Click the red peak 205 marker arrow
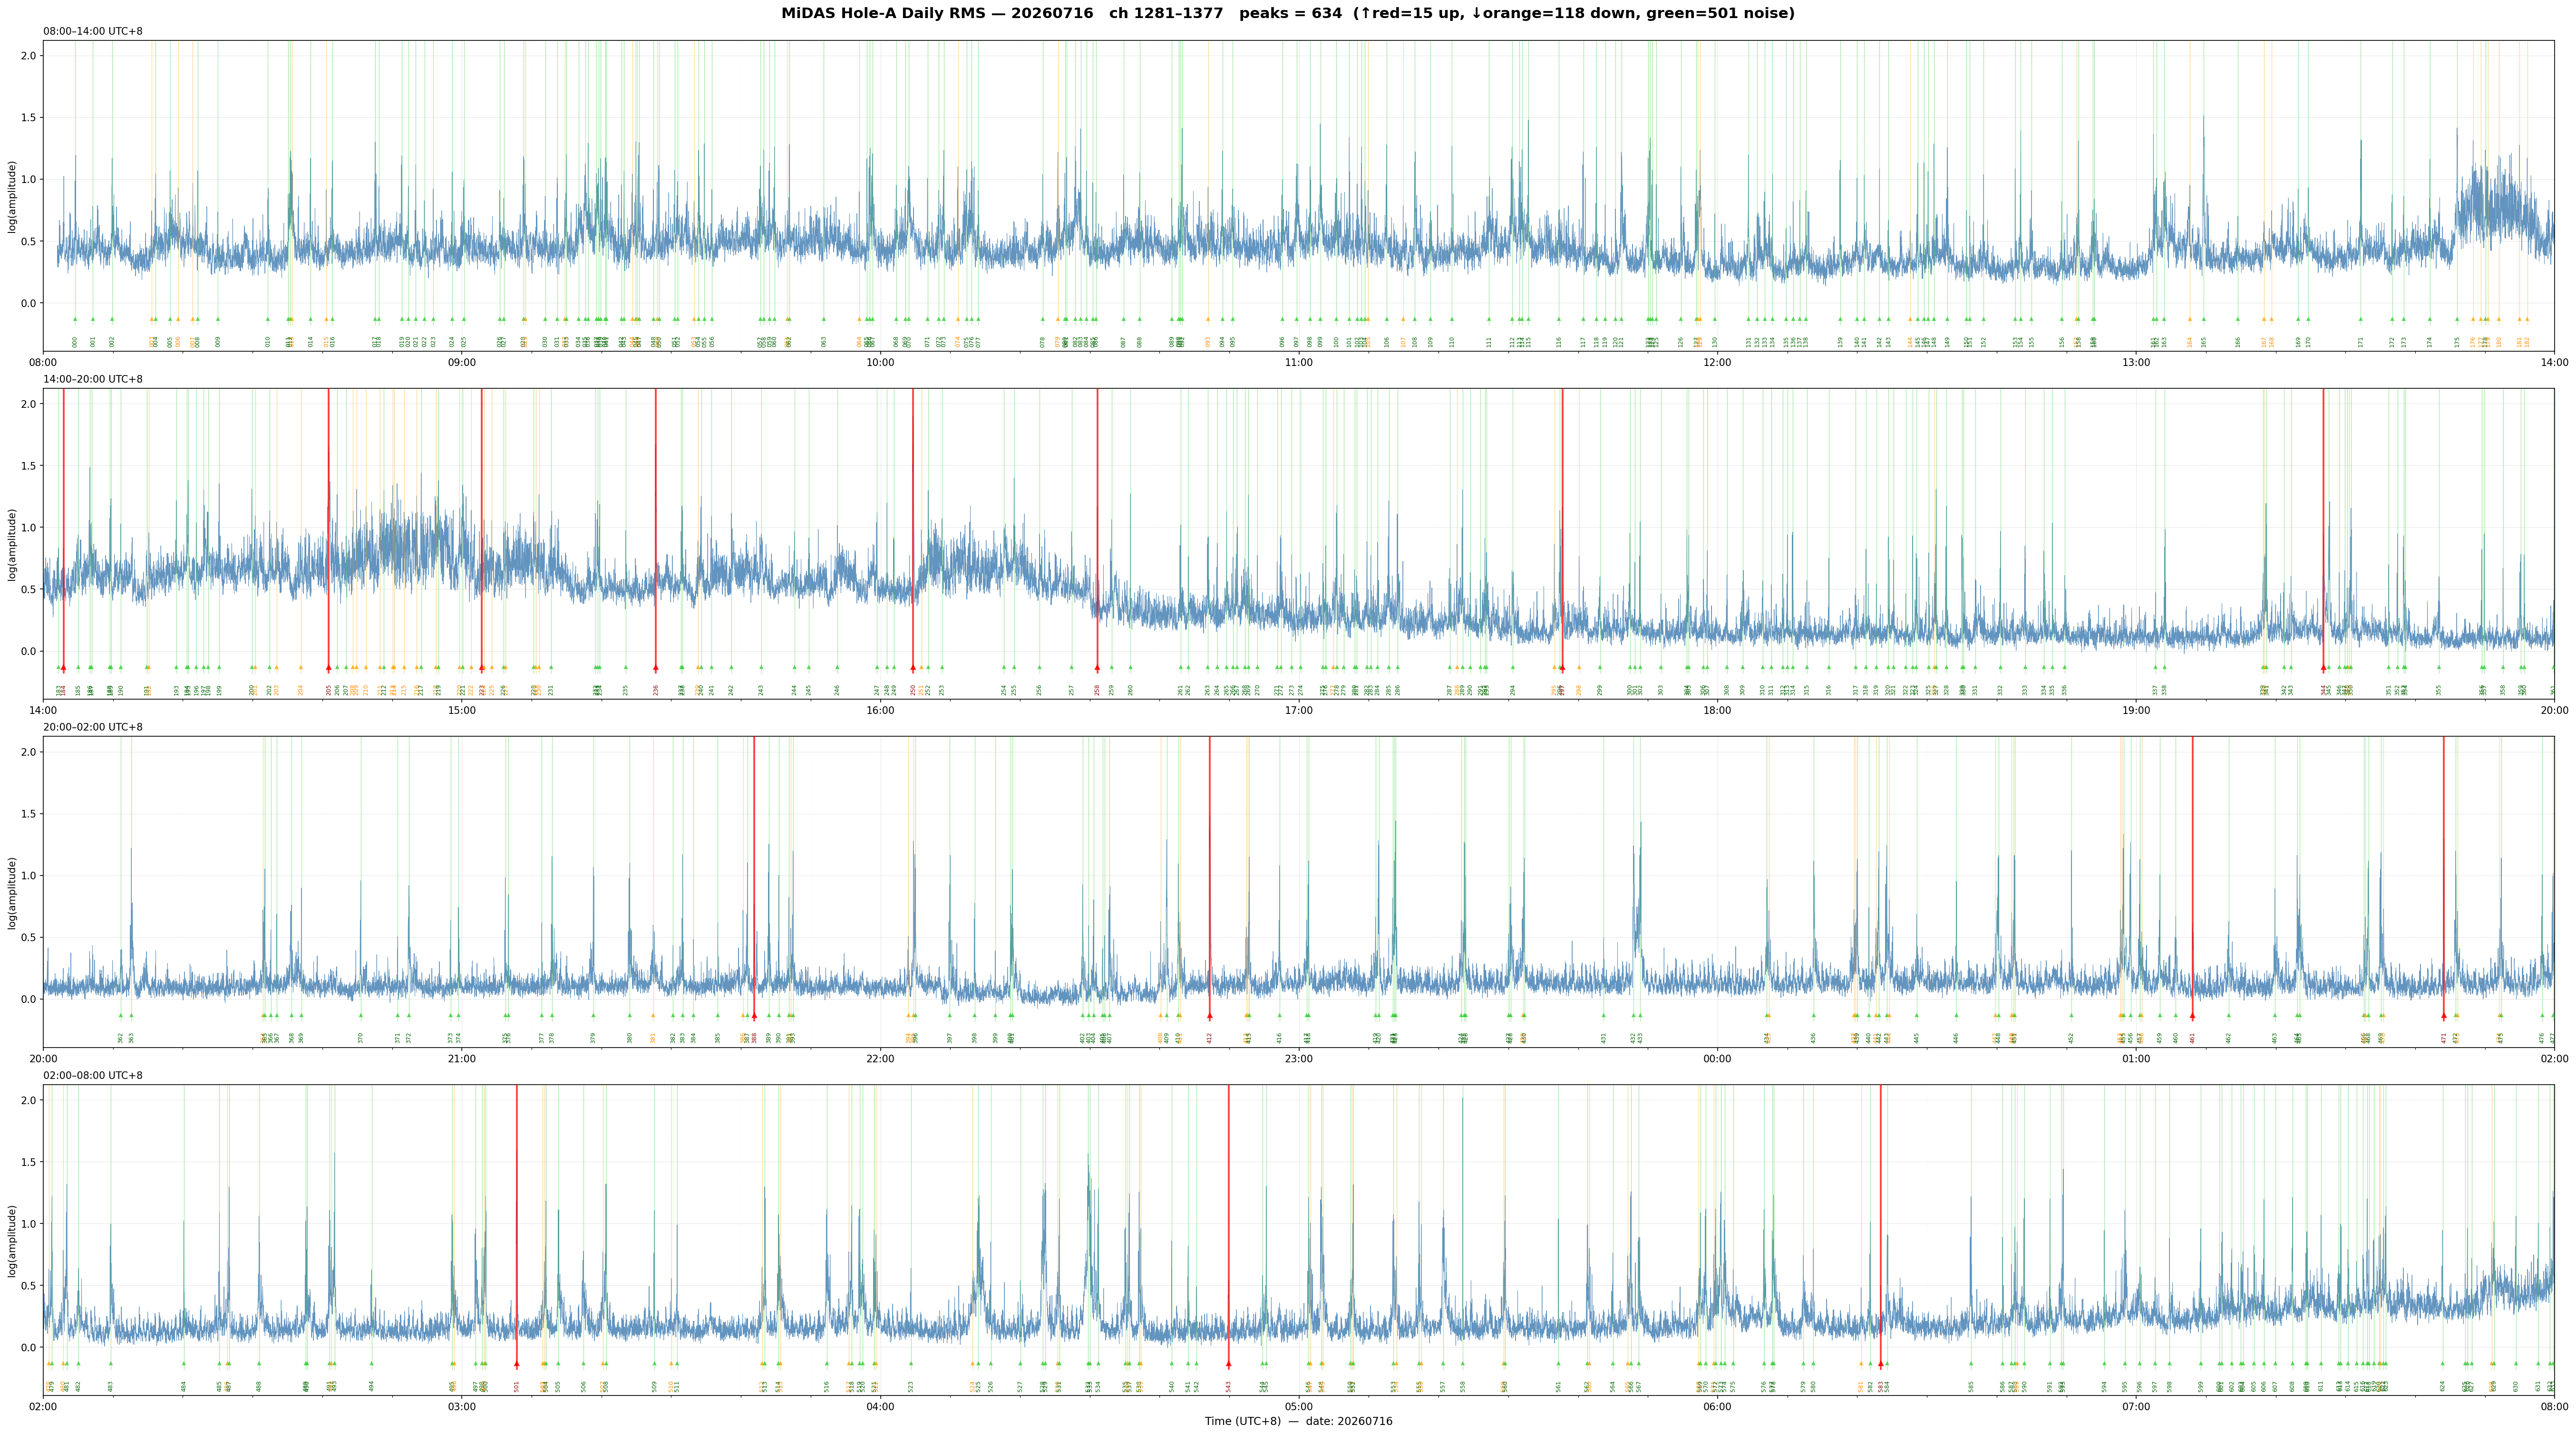Image resolution: width=2576 pixels, height=1434 pixels. click(328, 667)
